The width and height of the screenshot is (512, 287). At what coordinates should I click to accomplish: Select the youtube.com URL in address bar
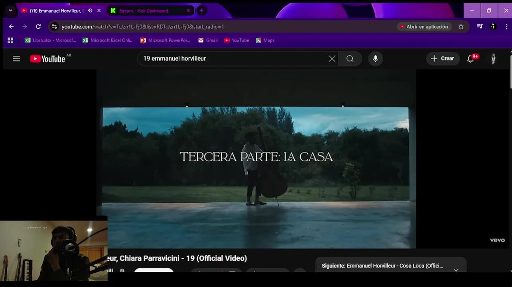click(143, 27)
